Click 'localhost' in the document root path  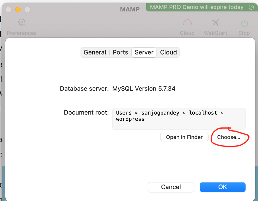pos(203,113)
